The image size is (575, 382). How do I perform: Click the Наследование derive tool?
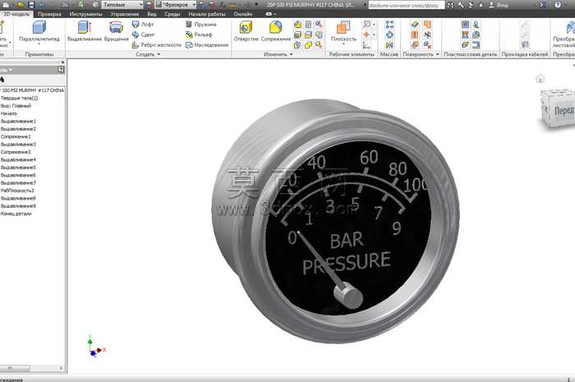(x=207, y=44)
